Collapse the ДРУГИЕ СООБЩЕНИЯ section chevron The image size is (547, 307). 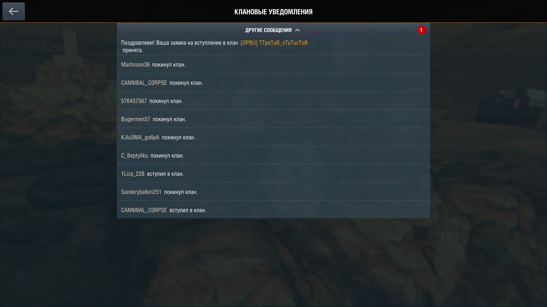click(297, 30)
